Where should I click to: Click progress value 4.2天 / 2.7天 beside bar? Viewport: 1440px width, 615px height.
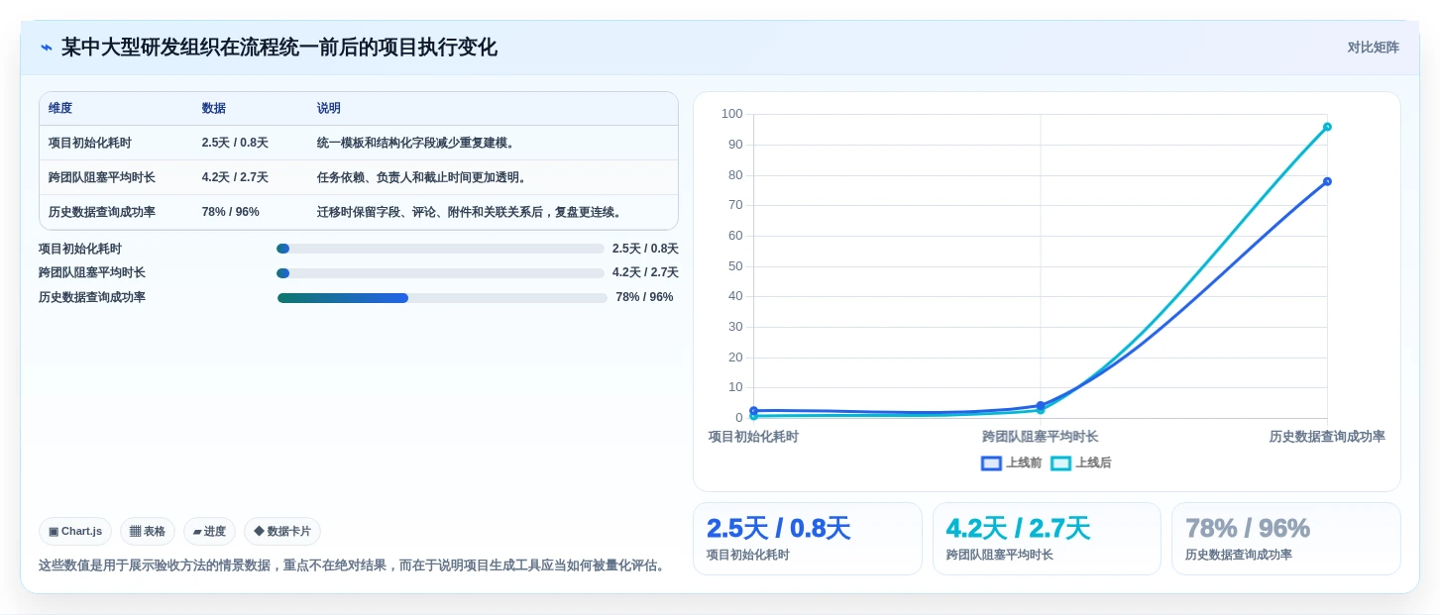(x=645, y=273)
